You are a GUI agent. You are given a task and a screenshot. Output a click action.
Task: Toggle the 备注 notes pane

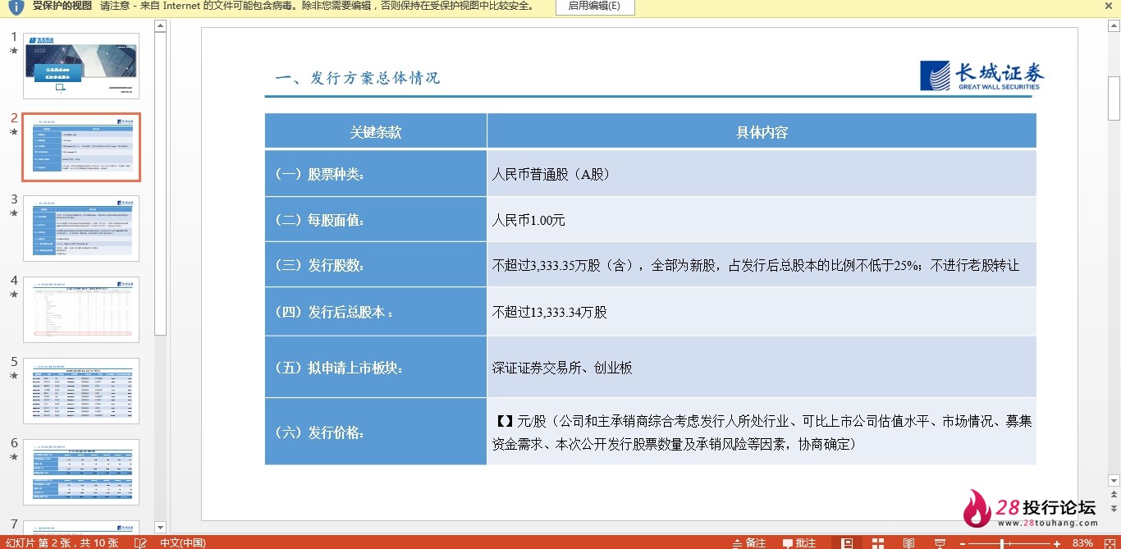(x=748, y=542)
